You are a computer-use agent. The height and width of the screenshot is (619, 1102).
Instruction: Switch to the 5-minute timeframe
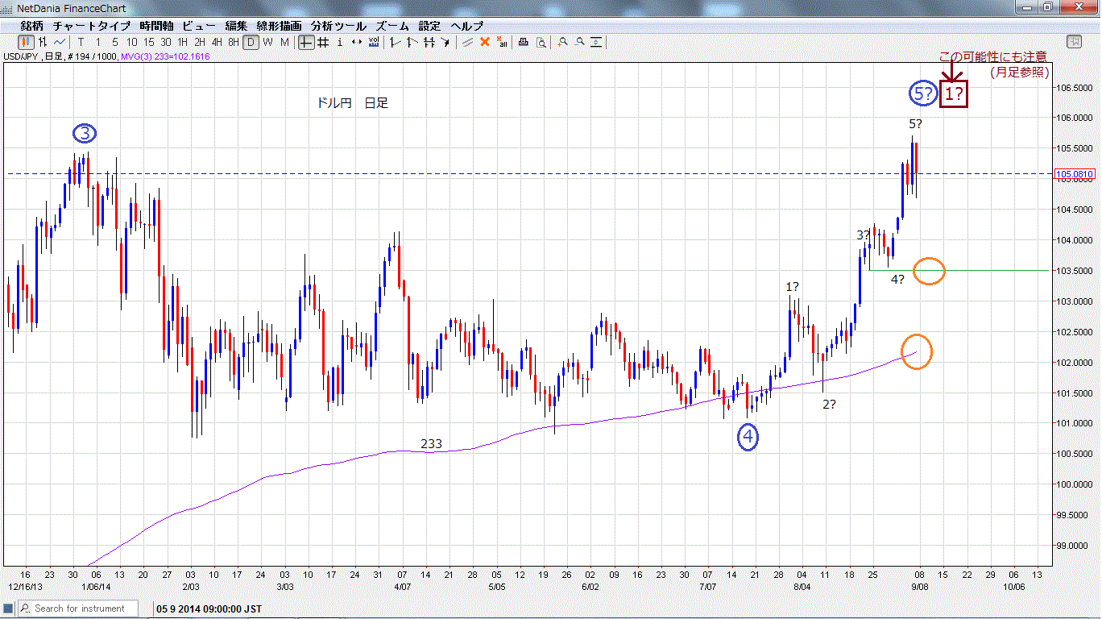(115, 42)
